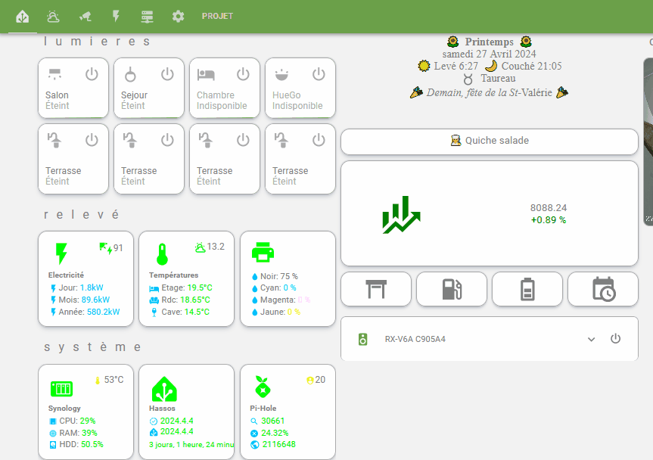Switch off the RX-V6A receiver
The height and width of the screenshot is (460, 653).
[x=615, y=339]
